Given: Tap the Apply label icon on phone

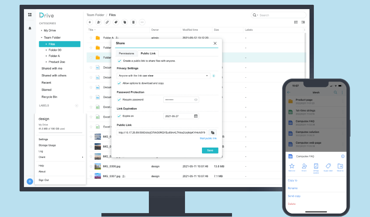Looking at the screenshot, I should pyautogui.click(x=328, y=167).
